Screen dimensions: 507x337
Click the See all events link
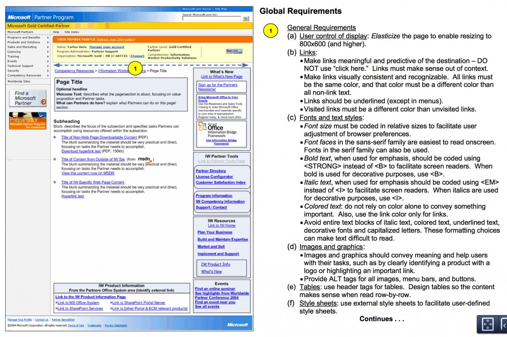pyautogui.click(x=207, y=307)
